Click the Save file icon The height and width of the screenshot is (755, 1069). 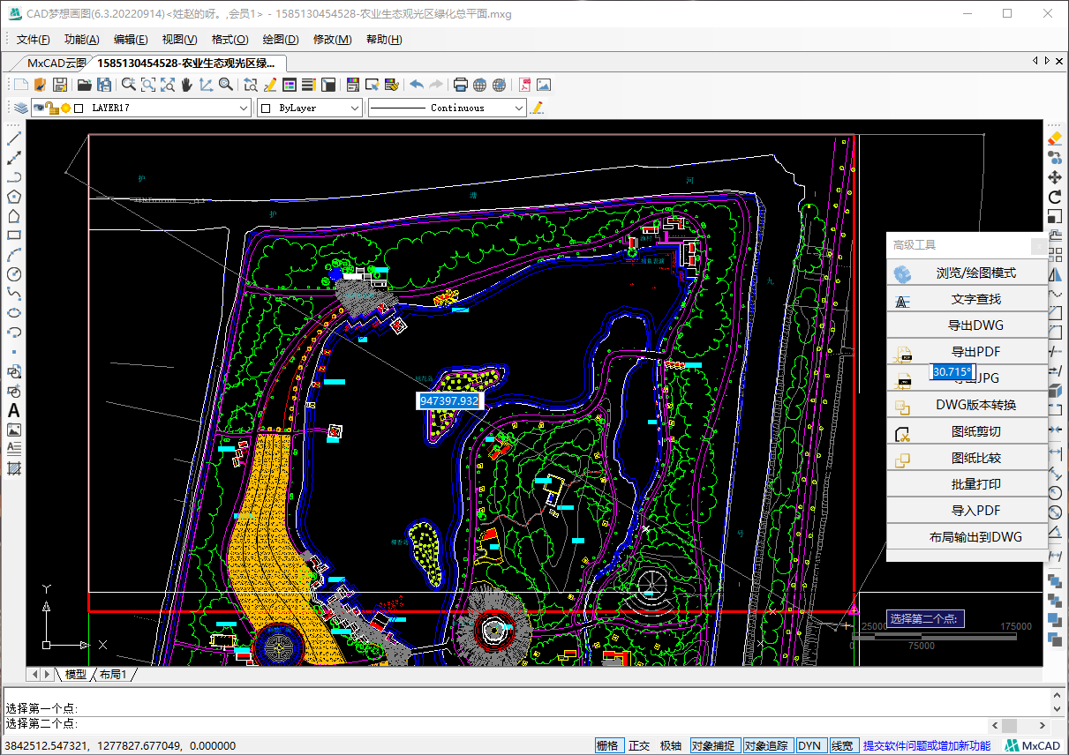(60, 85)
